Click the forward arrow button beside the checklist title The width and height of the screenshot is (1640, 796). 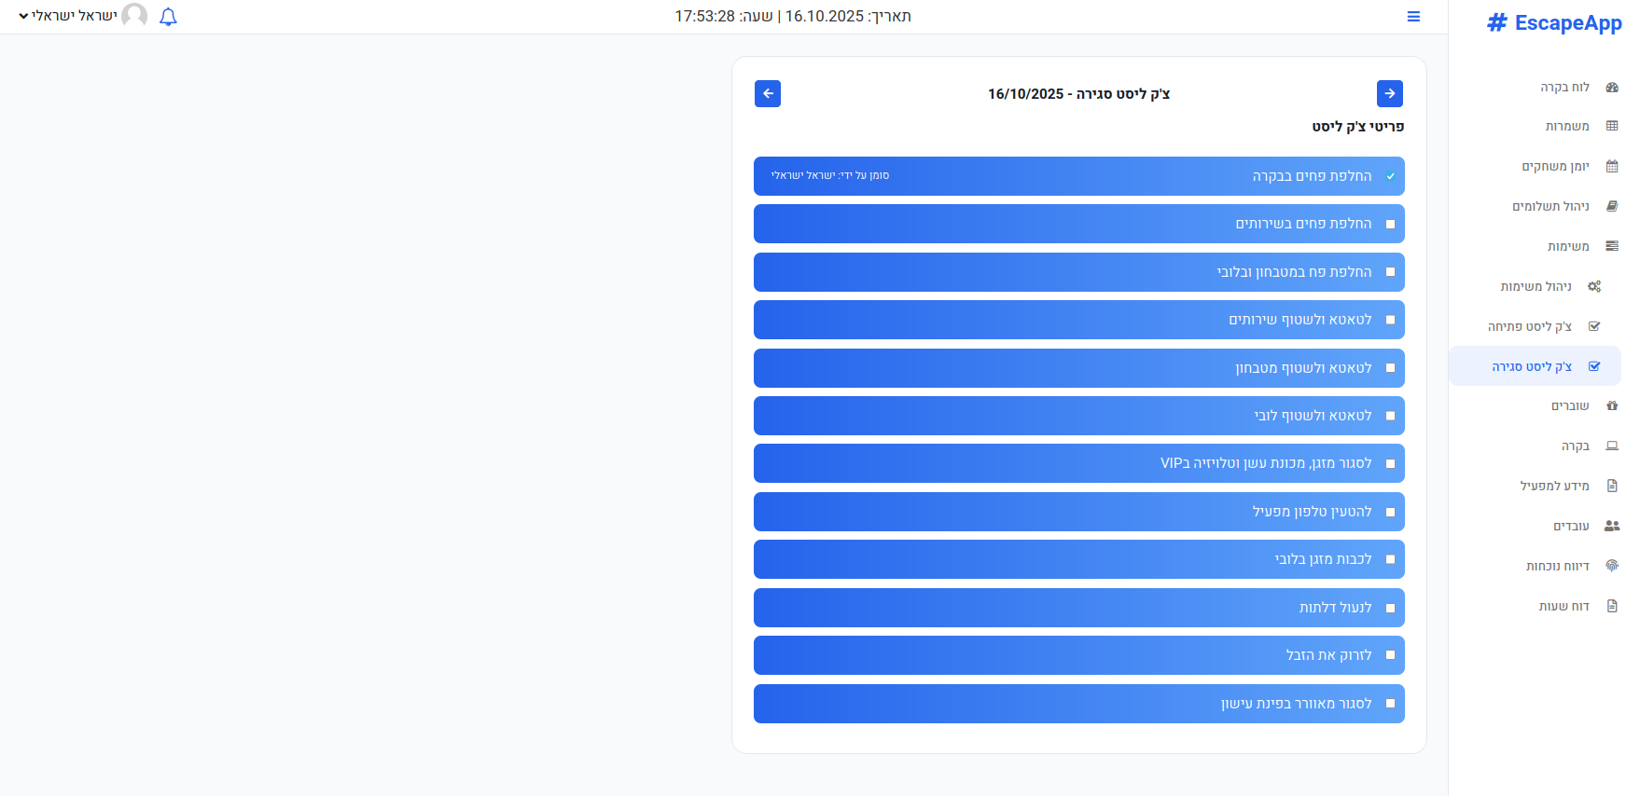1389,93
